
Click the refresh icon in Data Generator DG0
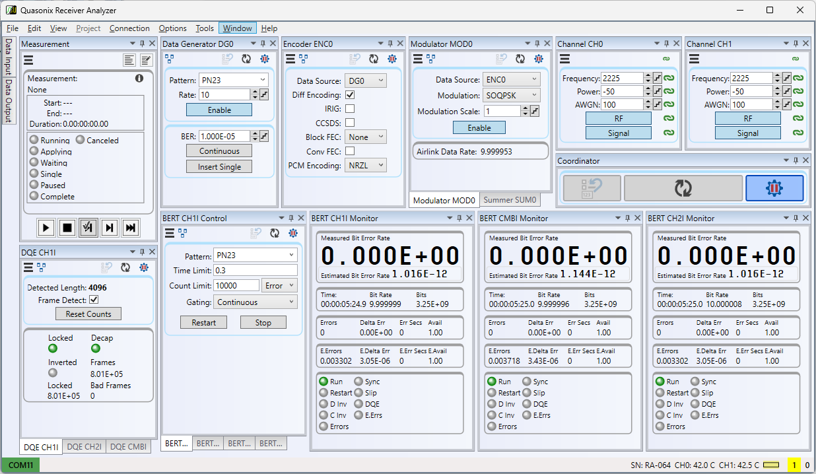[246, 59]
